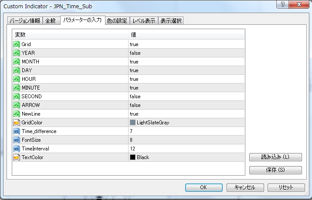This screenshot has height=200, width=312.
Task: Click the 値 column header
Action: (x=187, y=34)
